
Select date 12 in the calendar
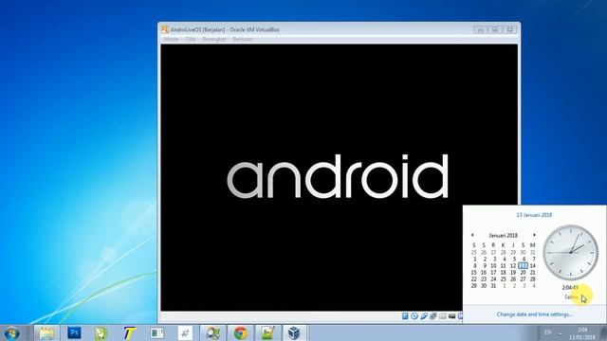coord(513,265)
